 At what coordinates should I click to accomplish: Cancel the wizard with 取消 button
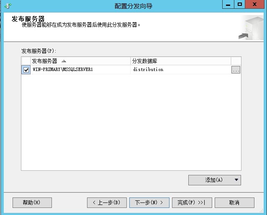tap(234, 202)
